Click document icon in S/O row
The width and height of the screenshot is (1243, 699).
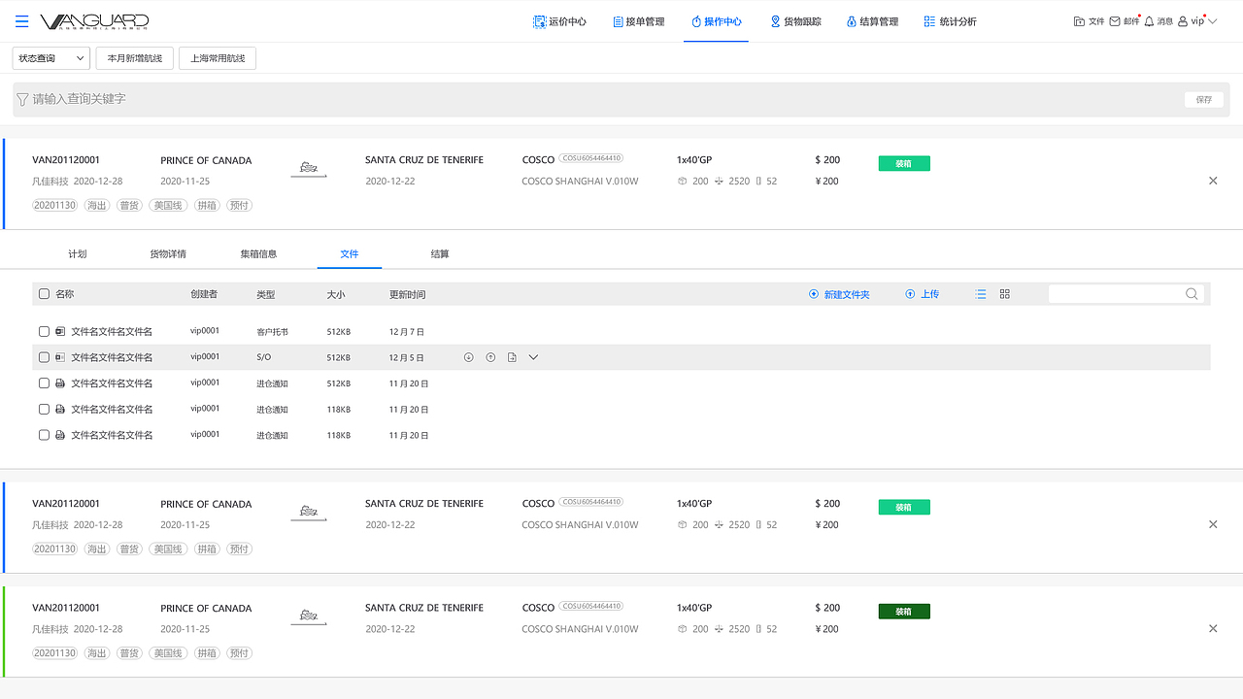(x=513, y=357)
